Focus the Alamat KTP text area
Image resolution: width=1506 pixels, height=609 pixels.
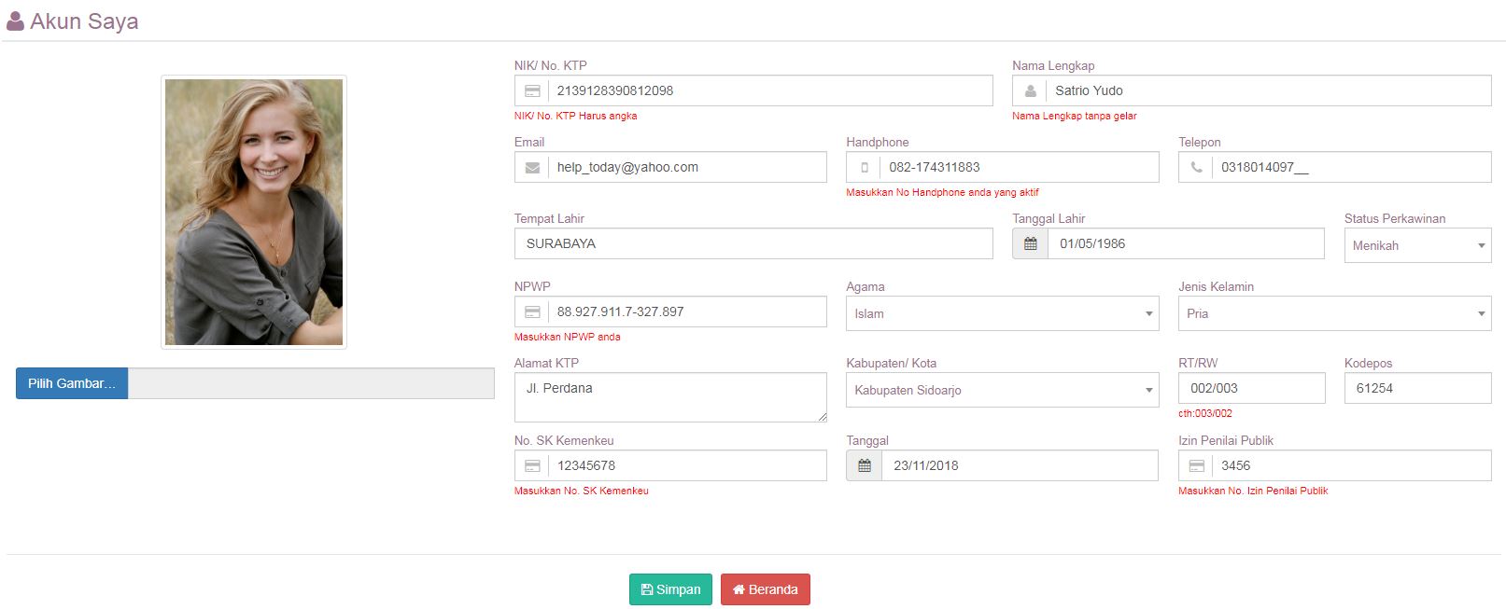[670, 397]
